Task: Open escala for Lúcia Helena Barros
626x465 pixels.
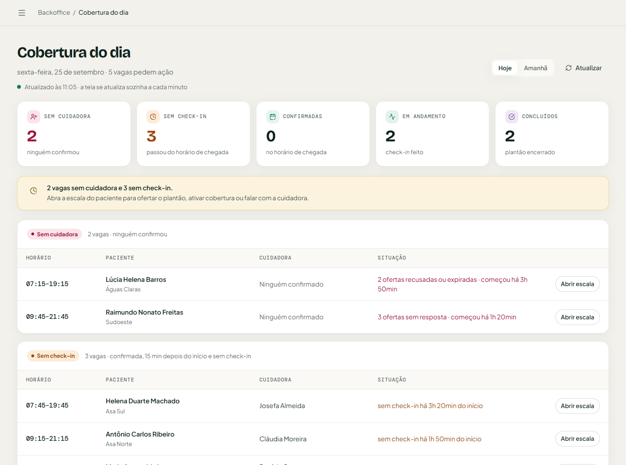Action: (x=577, y=284)
